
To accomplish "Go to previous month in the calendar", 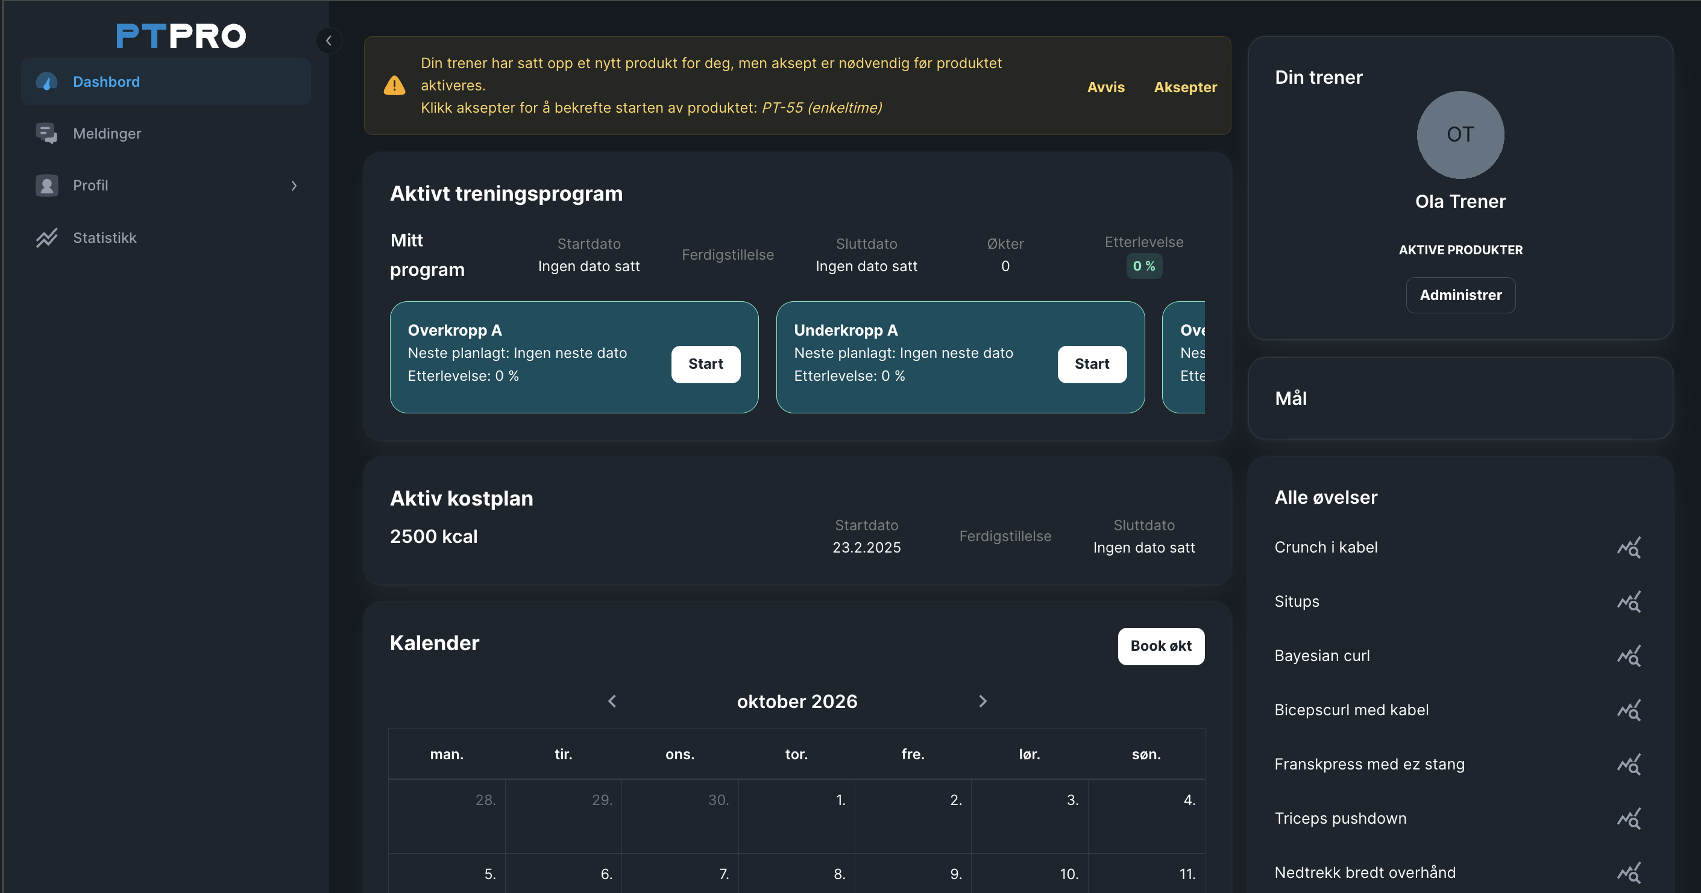I will click(612, 701).
